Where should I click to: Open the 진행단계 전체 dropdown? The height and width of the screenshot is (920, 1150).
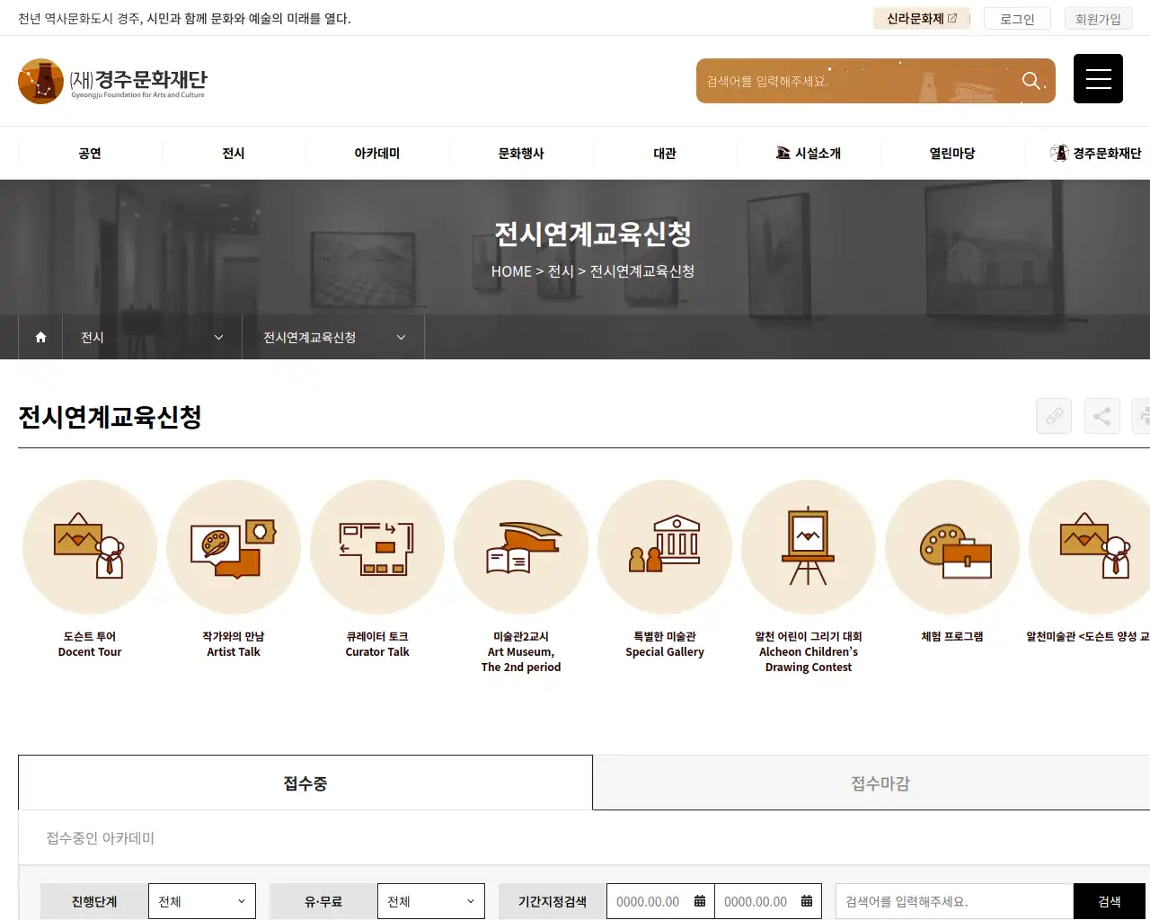[202, 901]
